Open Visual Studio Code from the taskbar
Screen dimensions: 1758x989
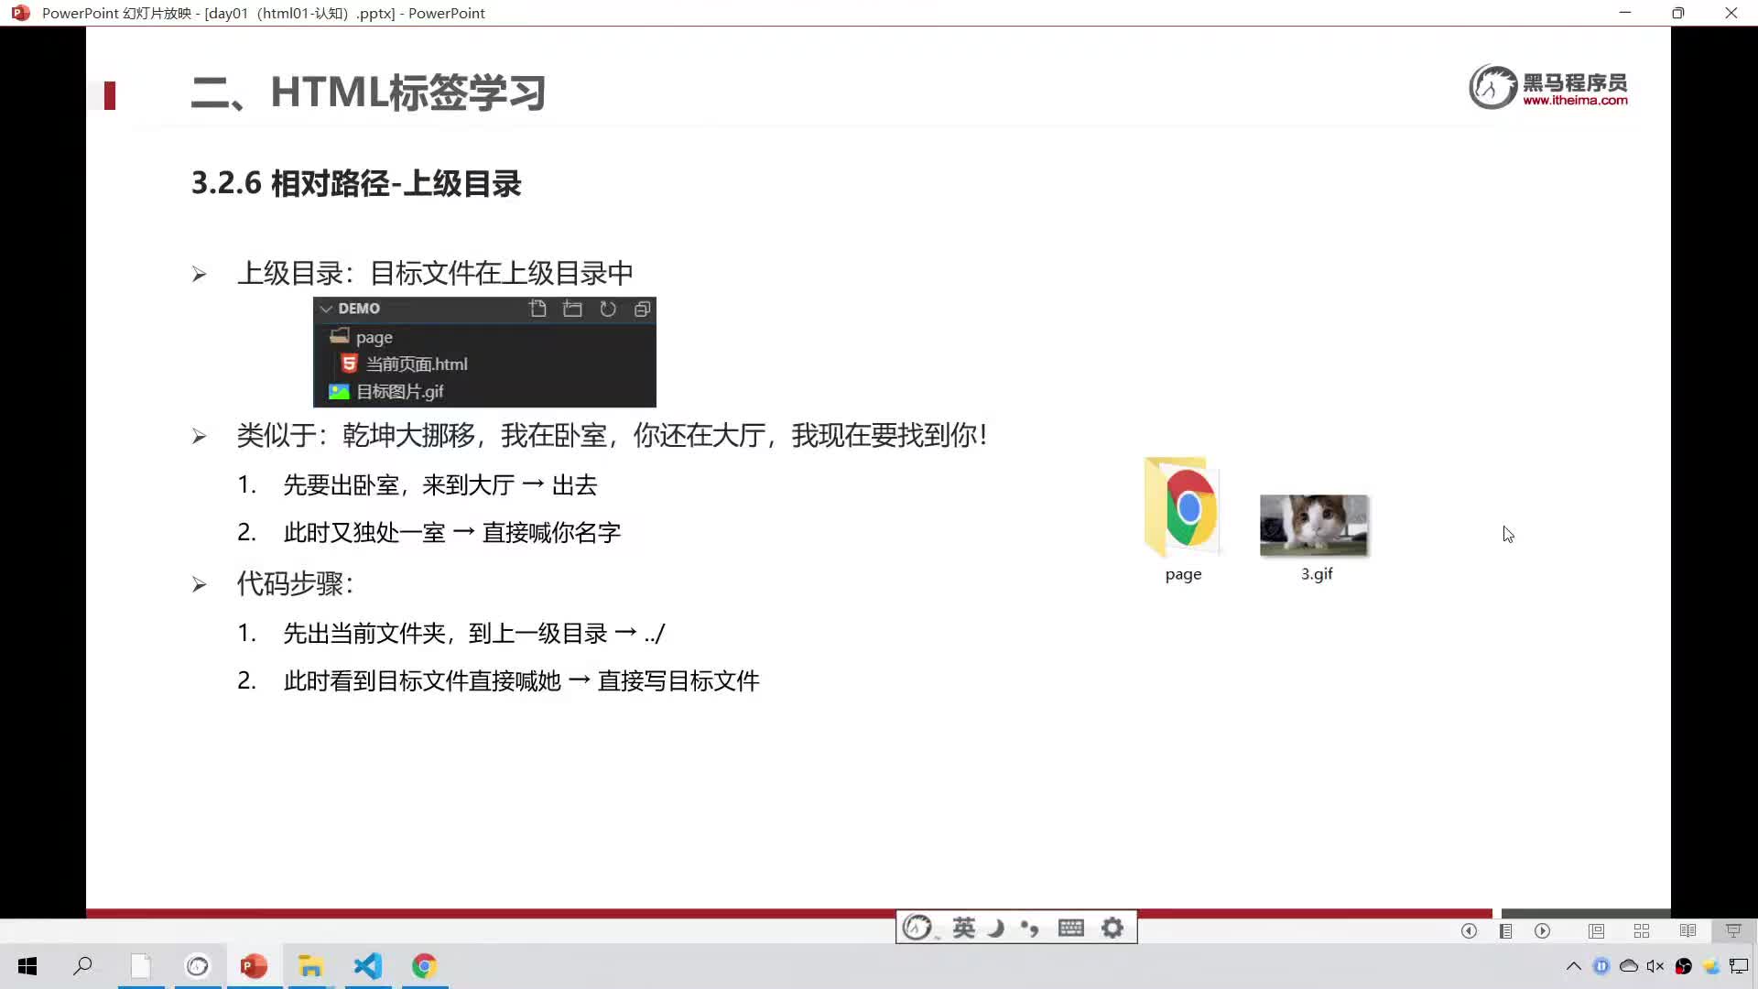click(x=368, y=966)
